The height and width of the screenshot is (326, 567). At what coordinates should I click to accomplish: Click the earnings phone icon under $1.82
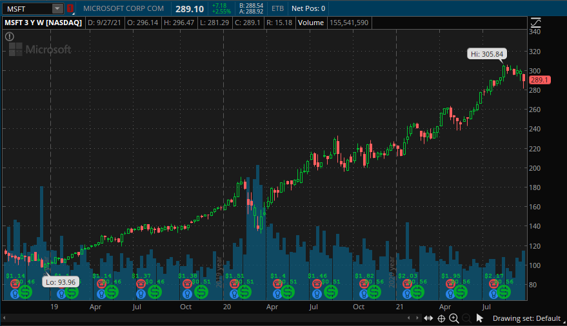point(364,283)
